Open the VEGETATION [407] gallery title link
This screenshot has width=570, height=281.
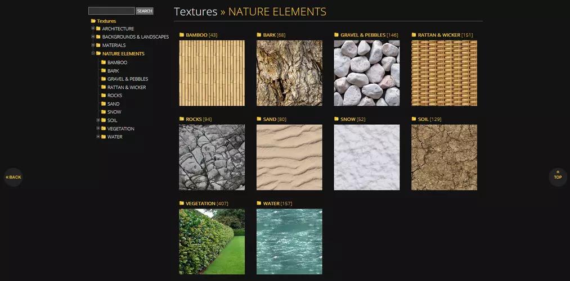[207, 203]
